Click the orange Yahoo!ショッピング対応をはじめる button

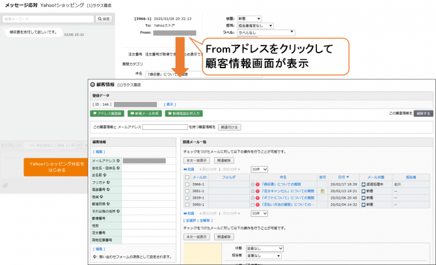(x=57, y=167)
